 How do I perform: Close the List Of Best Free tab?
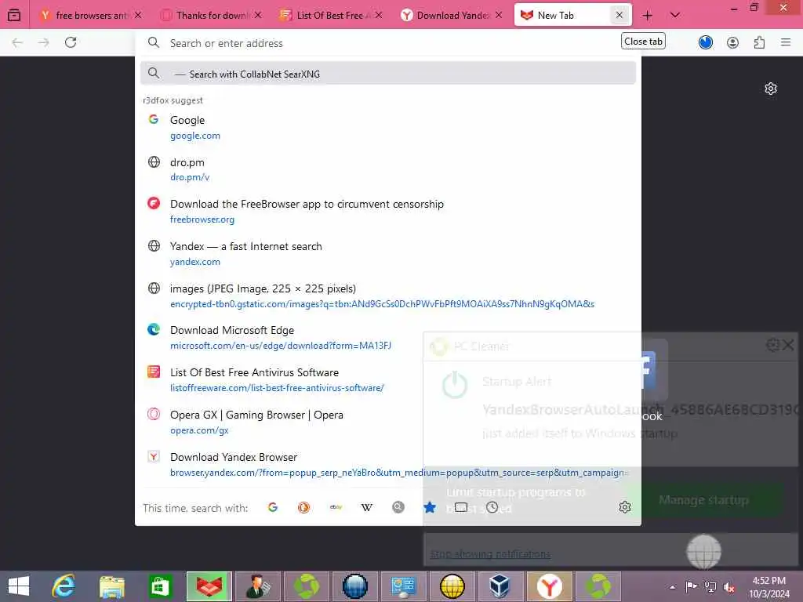click(378, 16)
